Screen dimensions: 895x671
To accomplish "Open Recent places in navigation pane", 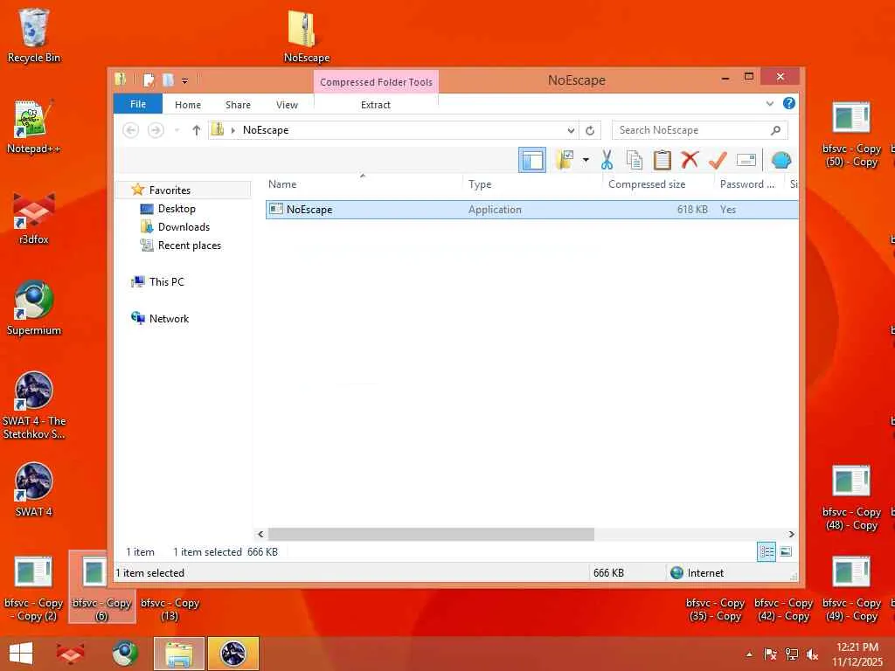I will (189, 246).
